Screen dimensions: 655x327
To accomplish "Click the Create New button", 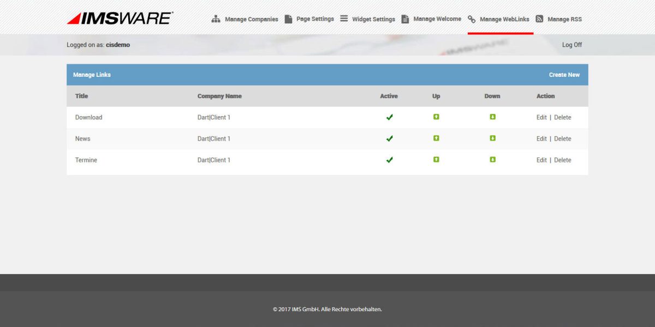I will (564, 75).
